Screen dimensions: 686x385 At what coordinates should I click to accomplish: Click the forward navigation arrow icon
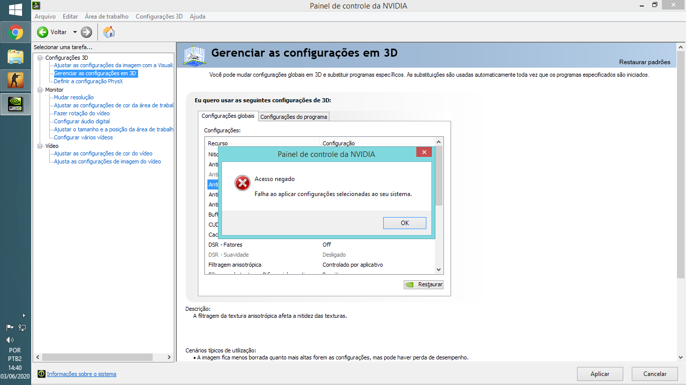pos(86,32)
